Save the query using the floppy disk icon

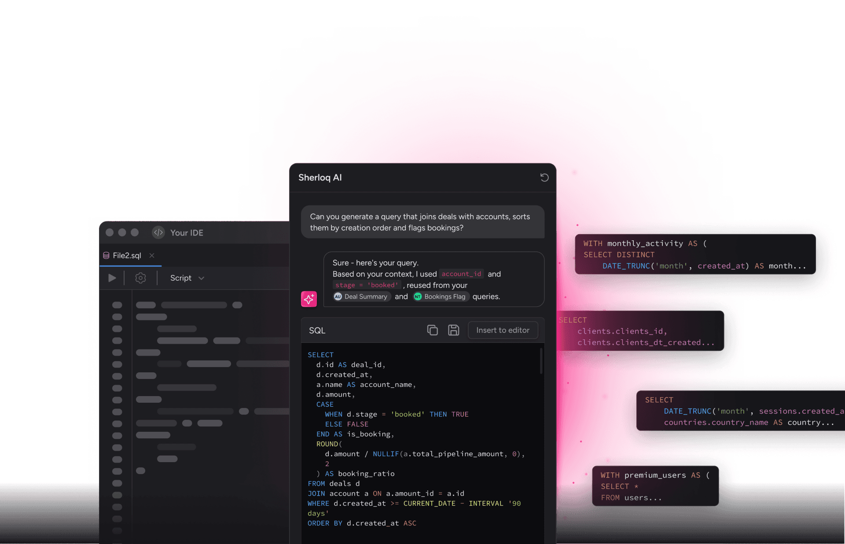tap(453, 330)
